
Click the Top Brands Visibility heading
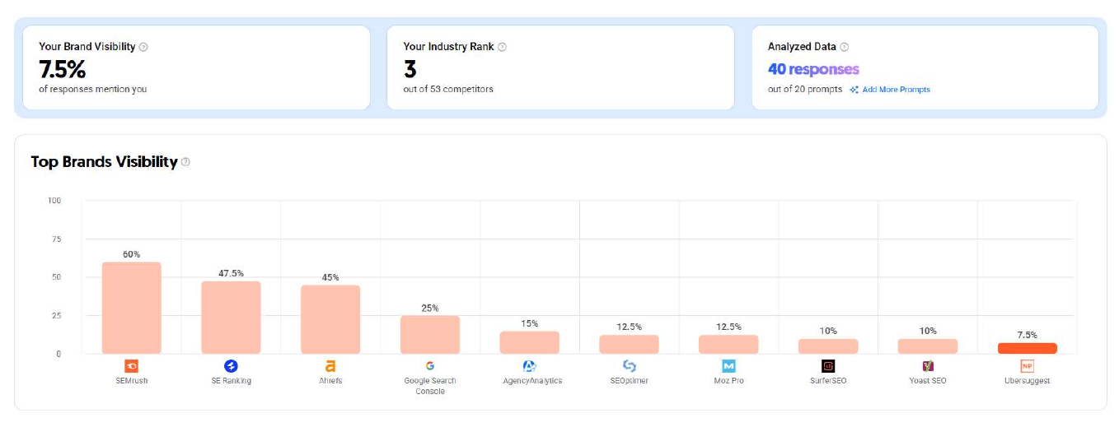click(x=104, y=161)
